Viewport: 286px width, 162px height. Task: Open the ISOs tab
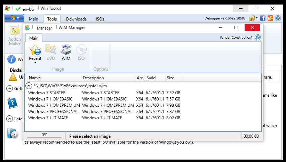pyautogui.click(x=100, y=19)
